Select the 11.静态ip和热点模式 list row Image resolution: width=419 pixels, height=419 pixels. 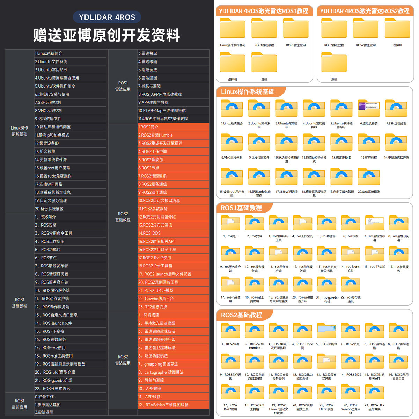[x=70, y=135]
